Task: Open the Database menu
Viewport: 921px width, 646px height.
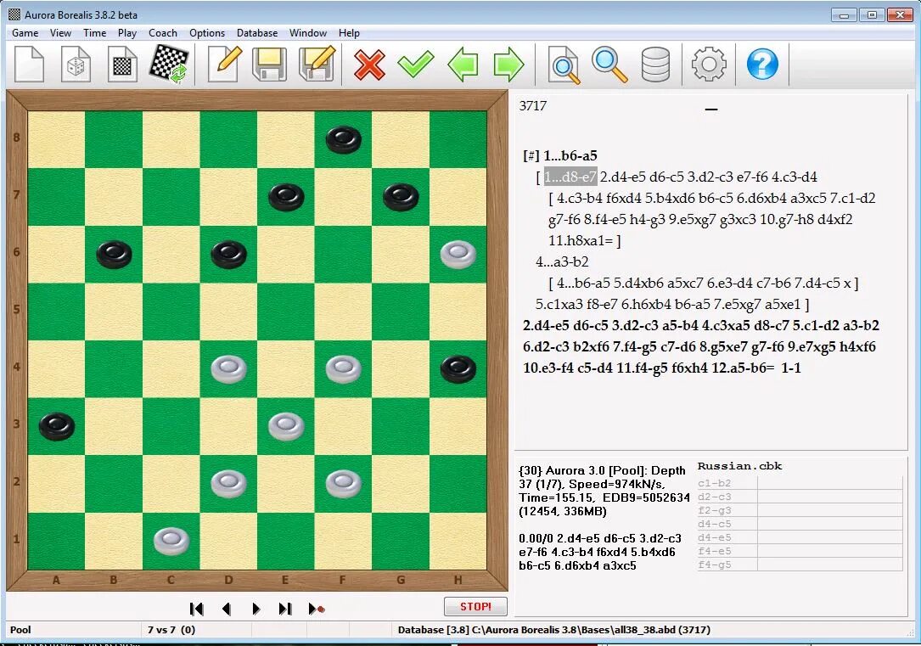Action: pos(257,33)
